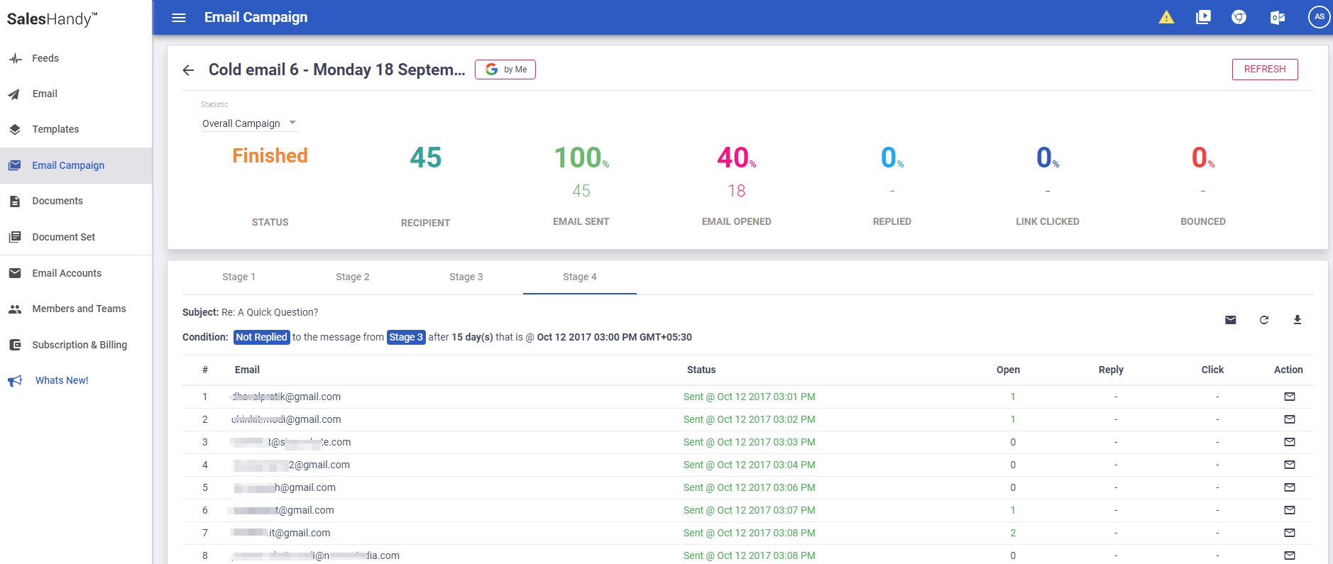Viewport: 1333px width, 564px height.
Task: Click the Google 'by Me' badge
Action: pyautogui.click(x=505, y=70)
